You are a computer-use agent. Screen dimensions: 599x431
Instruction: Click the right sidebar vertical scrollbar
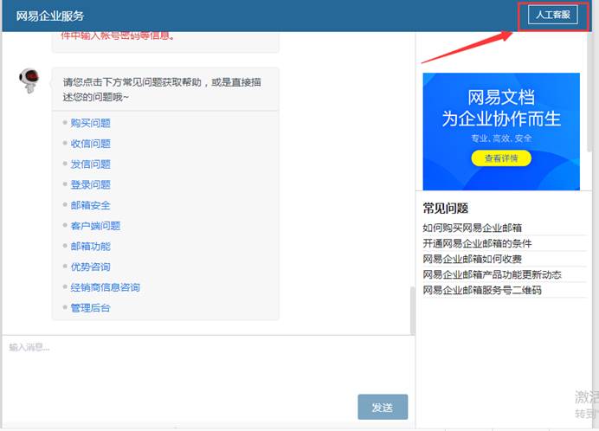point(589,92)
